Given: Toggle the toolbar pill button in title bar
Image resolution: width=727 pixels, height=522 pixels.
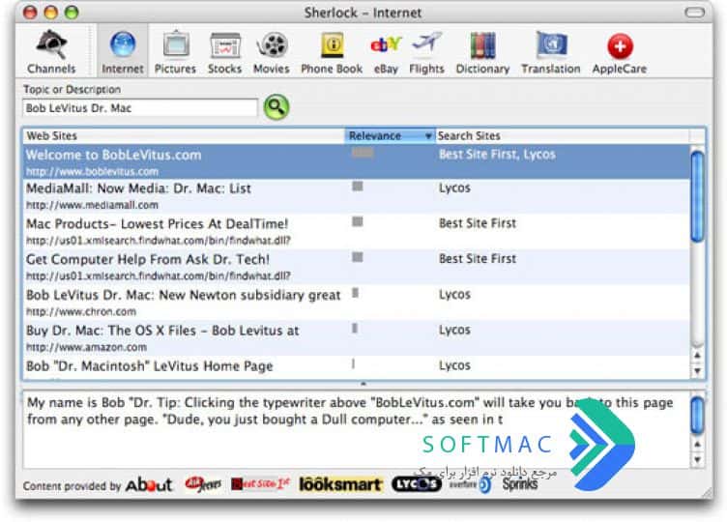Looking at the screenshot, I should pos(694,13).
